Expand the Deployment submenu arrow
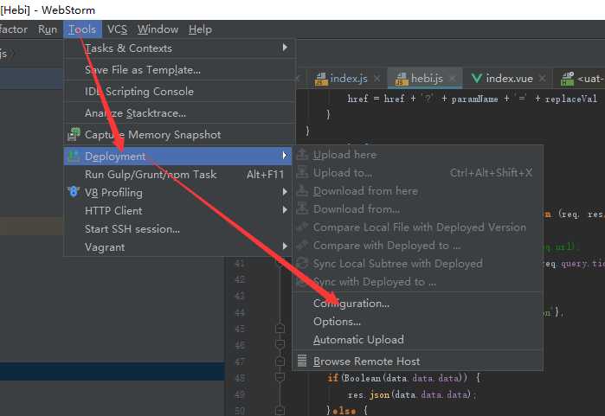This screenshot has width=605, height=416. point(285,156)
